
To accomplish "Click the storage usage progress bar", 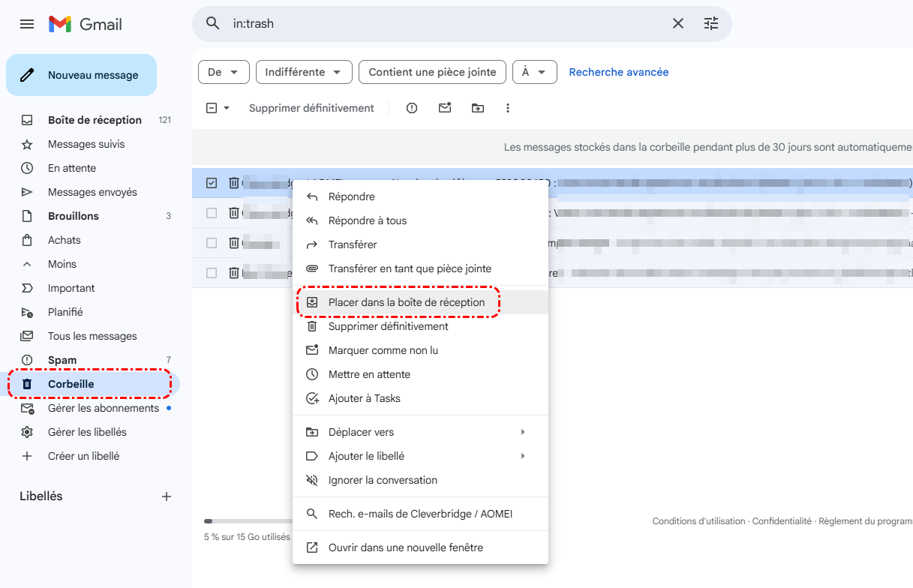I will (248, 521).
